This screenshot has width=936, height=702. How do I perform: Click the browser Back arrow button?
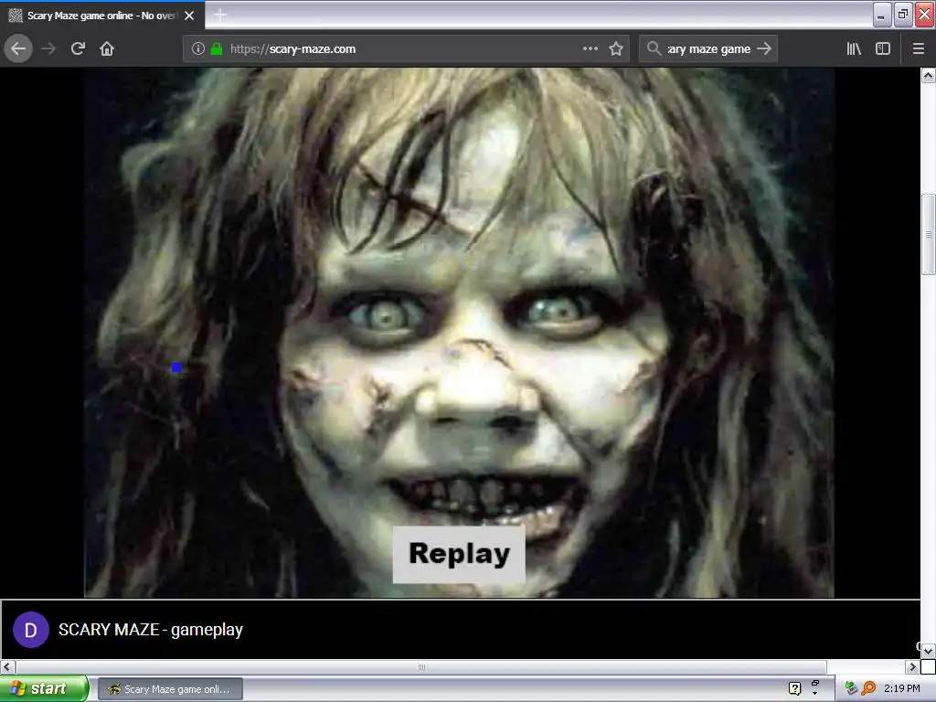pyautogui.click(x=18, y=49)
